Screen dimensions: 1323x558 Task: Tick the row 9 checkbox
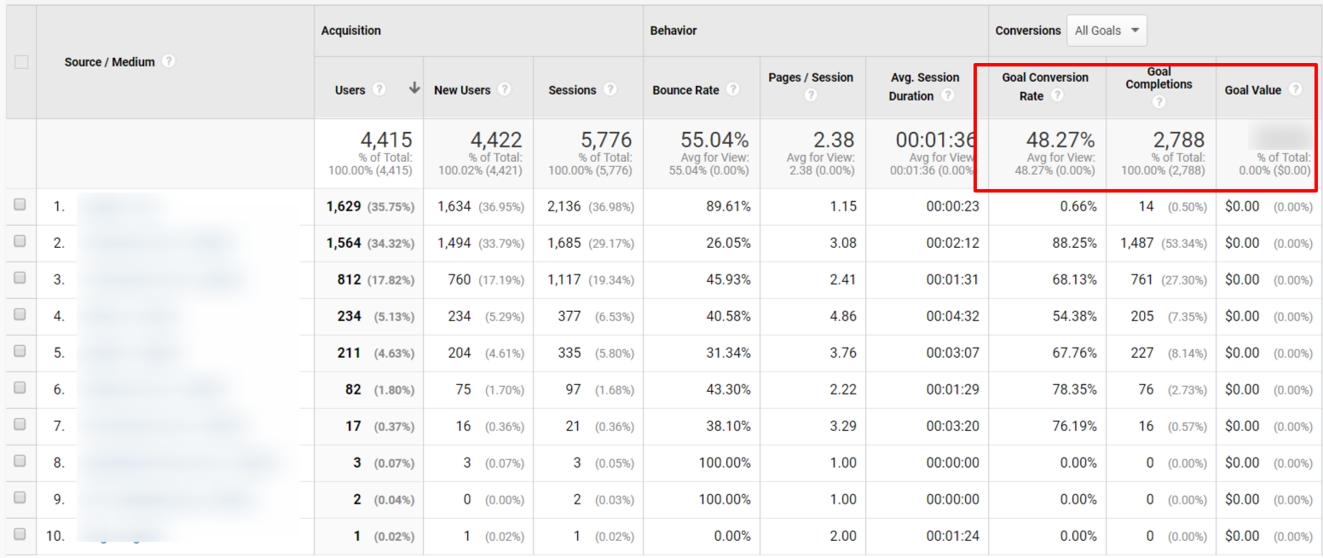tap(20, 498)
